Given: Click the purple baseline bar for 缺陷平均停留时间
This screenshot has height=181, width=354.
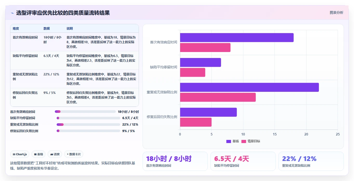Looking at the screenshot, I should coord(201,62).
